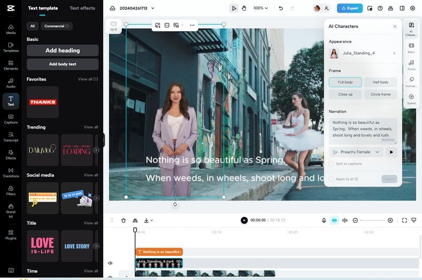Screen dimensions: 422x280
Task: Click the CapCut logo icon
Action: pos(11,8)
